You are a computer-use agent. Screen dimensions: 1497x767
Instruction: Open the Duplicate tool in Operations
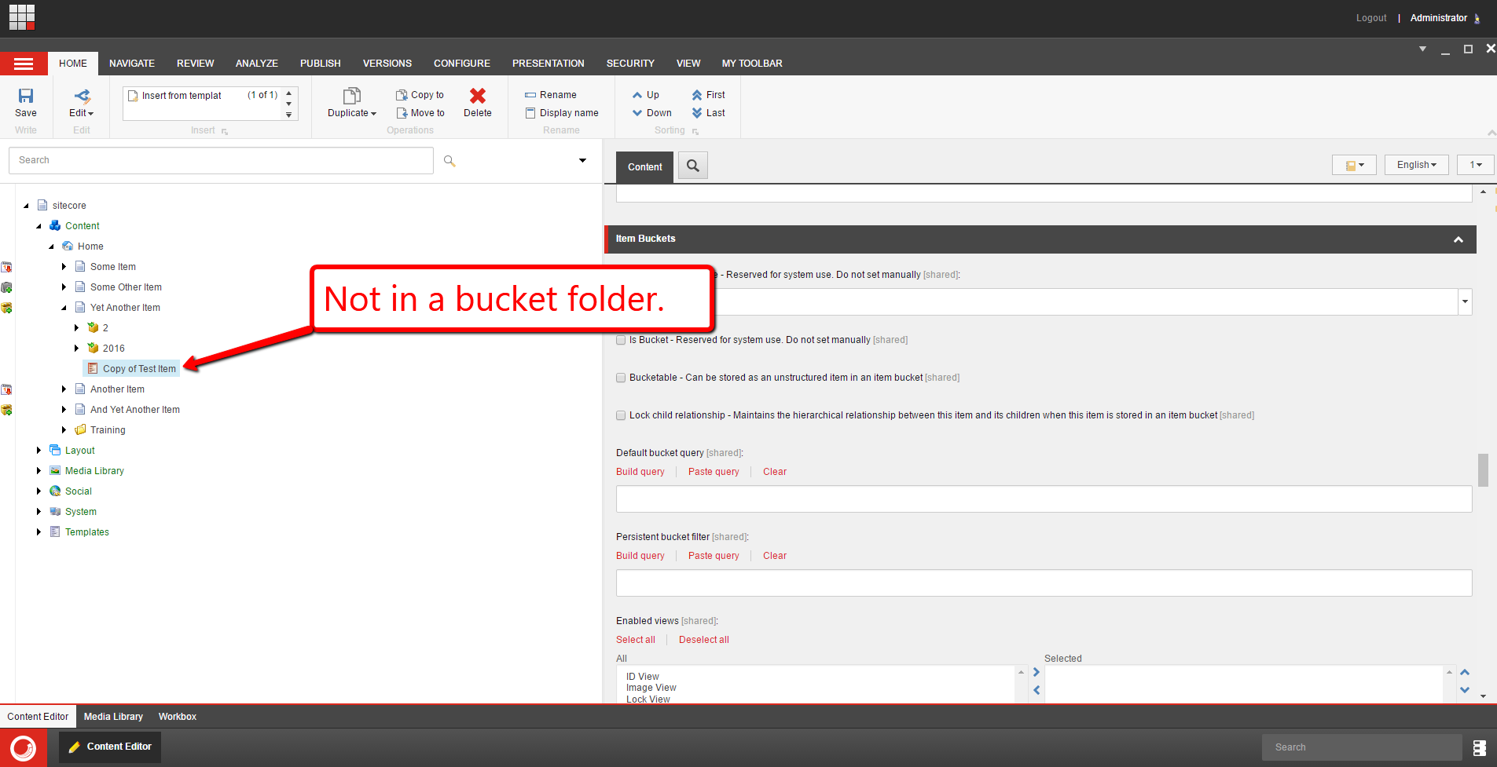351,103
